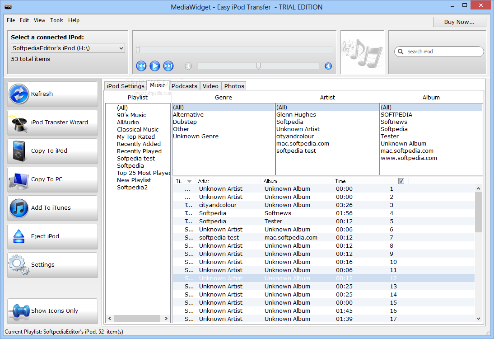
Task: Click the MediaWidget app icon in title bar
Action: click(8, 7)
